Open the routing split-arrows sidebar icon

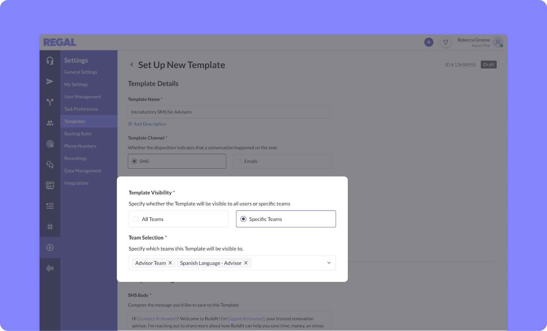(x=50, y=102)
